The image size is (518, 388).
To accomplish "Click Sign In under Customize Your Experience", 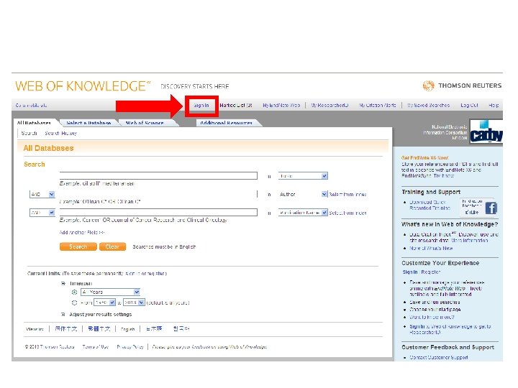I will (410, 272).
